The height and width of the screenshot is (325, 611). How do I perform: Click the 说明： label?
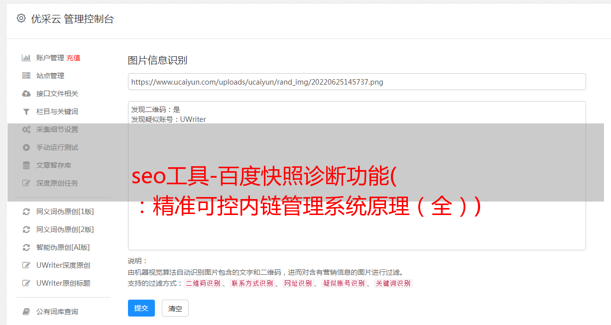pos(138,261)
